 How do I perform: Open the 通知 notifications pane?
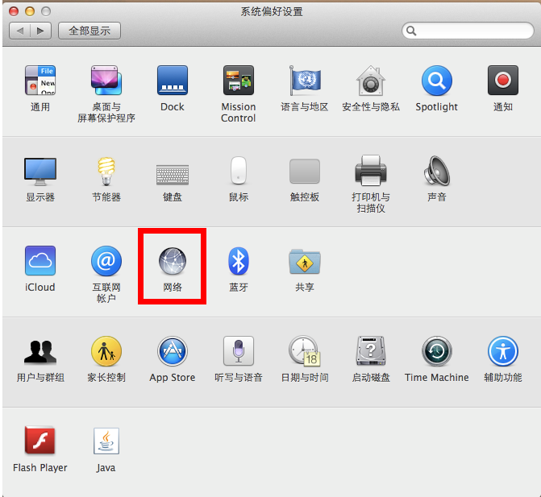click(502, 81)
